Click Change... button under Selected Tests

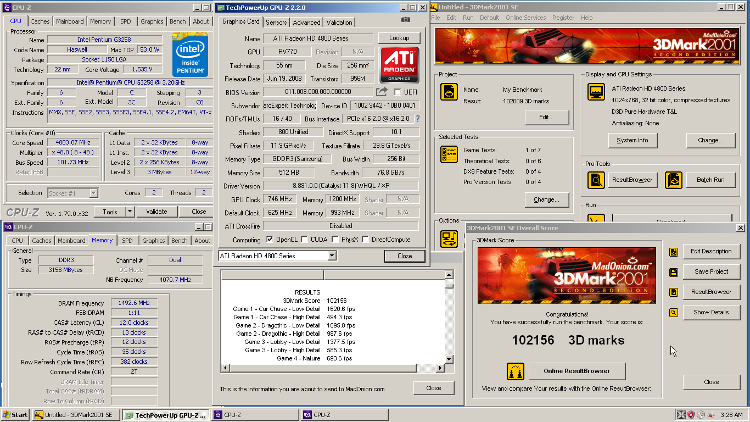point(547,199)
